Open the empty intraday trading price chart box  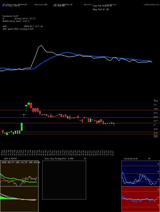pos(64,180)
